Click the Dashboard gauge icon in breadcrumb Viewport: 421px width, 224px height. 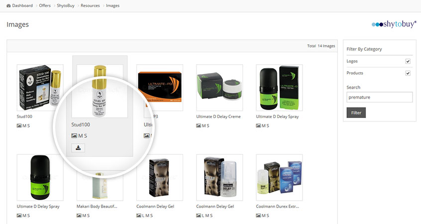(8, 5)
